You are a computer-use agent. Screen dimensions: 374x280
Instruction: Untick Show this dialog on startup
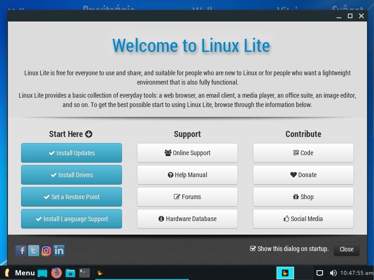(x=253, y=249)
